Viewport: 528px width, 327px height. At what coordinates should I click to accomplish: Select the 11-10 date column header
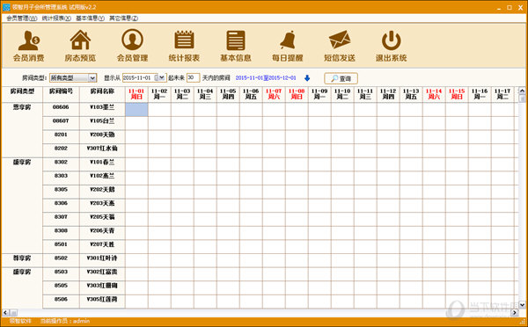(x=342, y=94)
